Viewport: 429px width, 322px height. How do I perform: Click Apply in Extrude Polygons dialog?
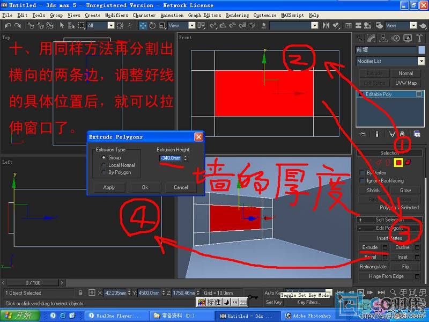pyautogui.click(x=109, y=187)
